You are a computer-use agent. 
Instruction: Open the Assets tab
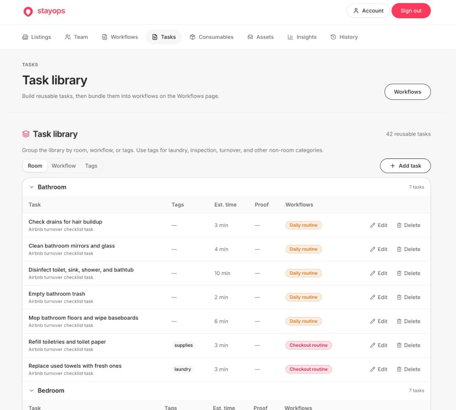pos(261,37)
